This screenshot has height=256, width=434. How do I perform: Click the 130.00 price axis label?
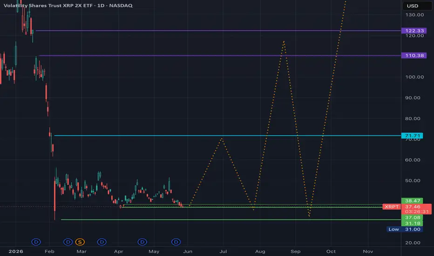(x=414, y=15)
